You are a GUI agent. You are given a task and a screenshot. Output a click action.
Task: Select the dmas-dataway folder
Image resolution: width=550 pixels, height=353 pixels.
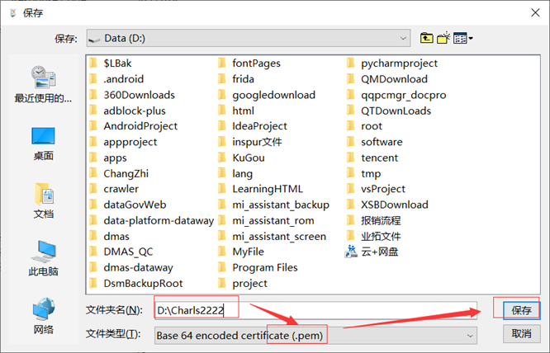tap(131, 267)
